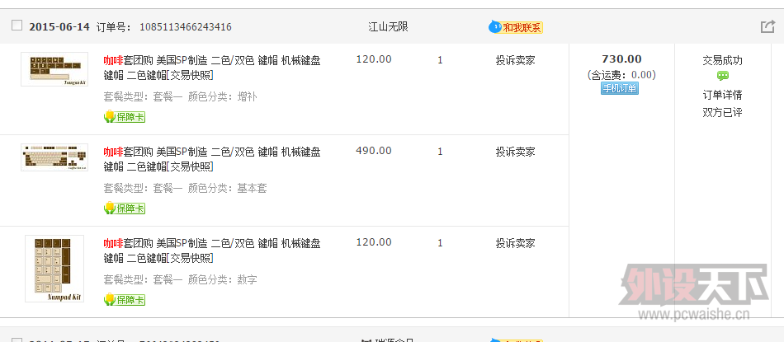Image resolution: width=784 pixels, height=342 pixels.
Task: Click 保障卡 badge on the 增补 item
Action: (124, 117)
